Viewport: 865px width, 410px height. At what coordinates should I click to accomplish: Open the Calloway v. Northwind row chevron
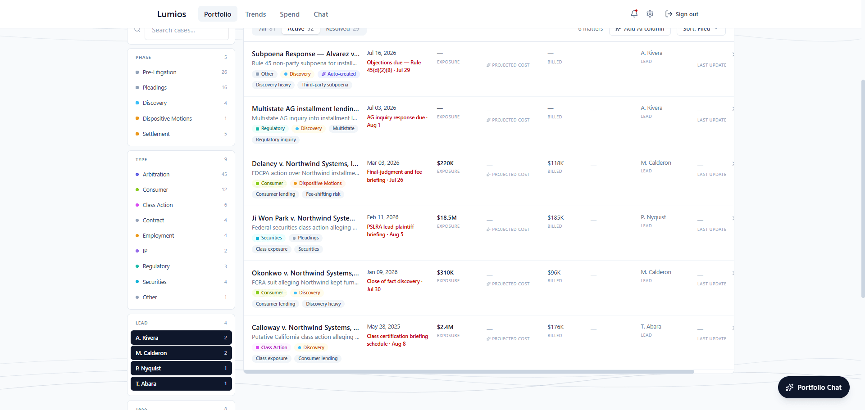pyautogui.click(x=733, y=328)
